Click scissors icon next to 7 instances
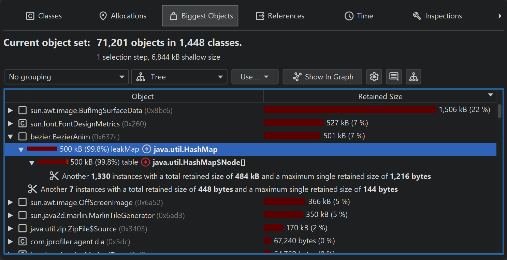The height and width of the screenshot is (260, 507). tap(32, 189)
